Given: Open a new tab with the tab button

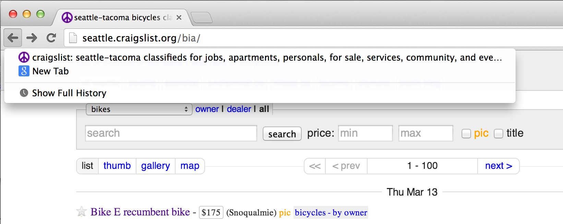Looking at the screenshot, I should 202,17.
